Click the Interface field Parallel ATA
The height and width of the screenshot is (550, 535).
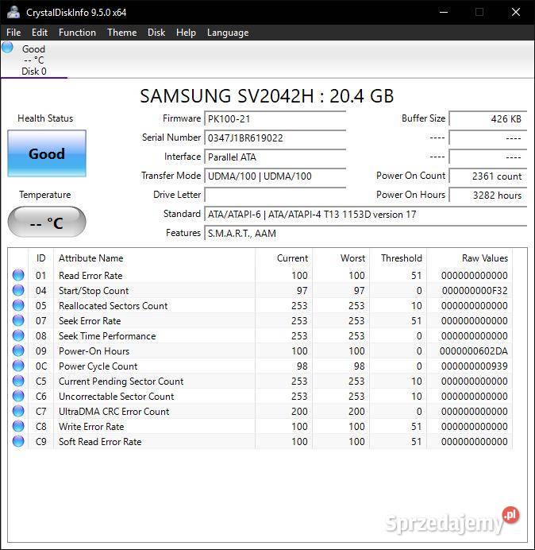[x=275, y=157]
